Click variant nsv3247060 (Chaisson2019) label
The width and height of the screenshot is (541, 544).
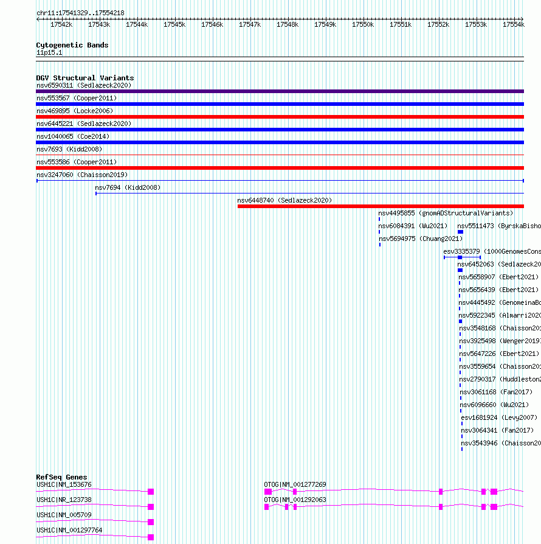pos(82,175)
